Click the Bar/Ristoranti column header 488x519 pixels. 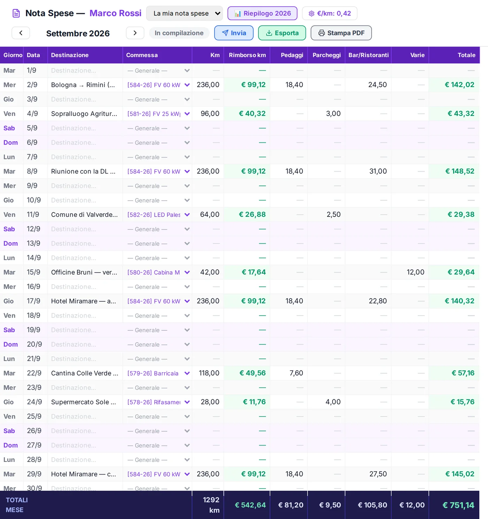click(368, 55)
